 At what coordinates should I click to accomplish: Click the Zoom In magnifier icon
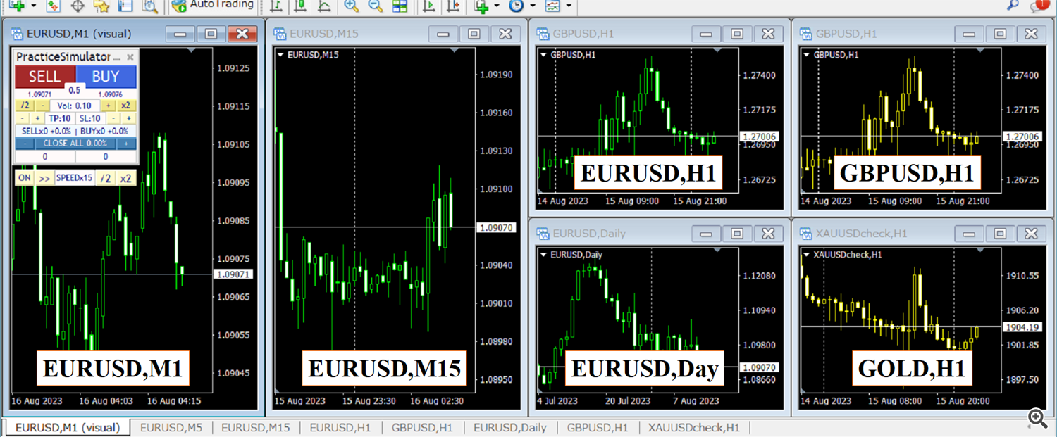coord(351,6)
